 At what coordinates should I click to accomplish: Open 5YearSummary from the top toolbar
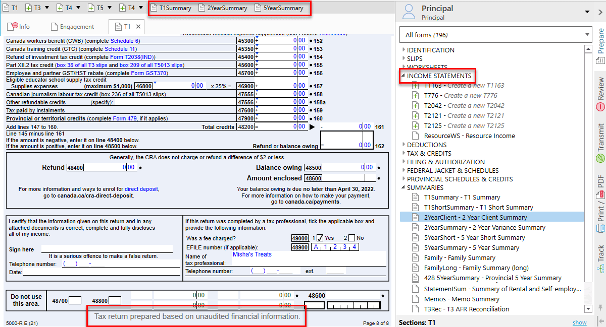(x=279, y=8)
